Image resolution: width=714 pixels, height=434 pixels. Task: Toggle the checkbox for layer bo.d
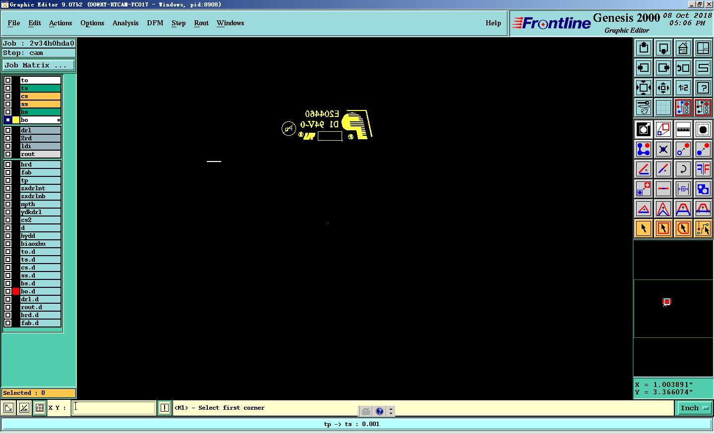(8, 291)
